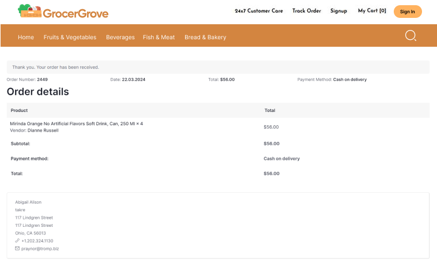View My Cart [0]
The width and height of the screenshot is (437, 273).
tap(372, 11)
